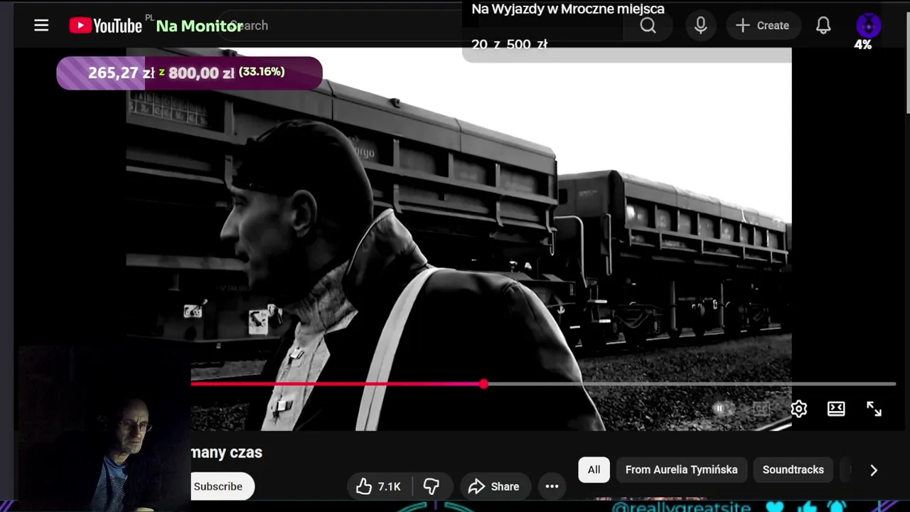The height and width of the screenshot is (512, 910).
Task: Start voice search with the microphone
Action: pyautogui.click(x=700, y=26)
